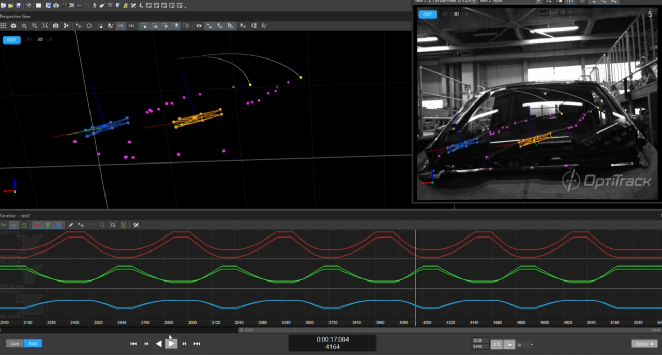Expand the top toolbar overflow arrow
The width and height of the screenshot is (662, 355).
(185, 6)
